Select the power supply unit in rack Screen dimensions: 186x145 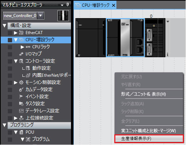point(91,38)
